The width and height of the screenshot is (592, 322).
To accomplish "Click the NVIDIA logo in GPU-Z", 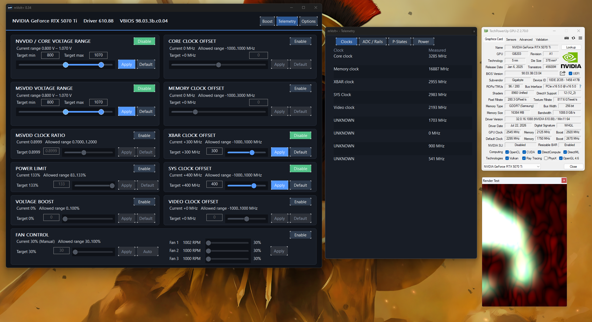I will tap(571, 60).
